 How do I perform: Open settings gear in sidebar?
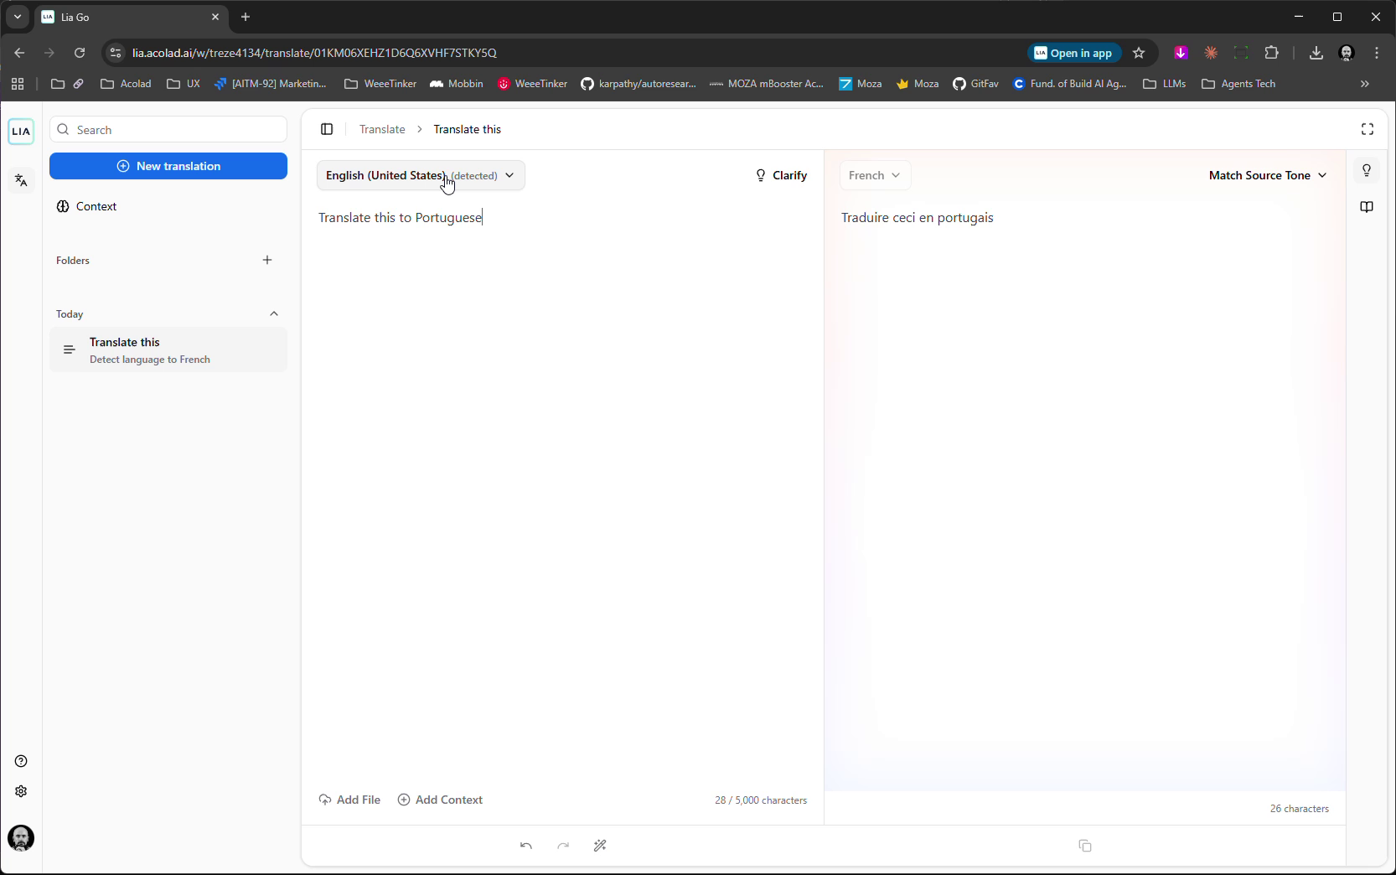[x=21, y=791]
